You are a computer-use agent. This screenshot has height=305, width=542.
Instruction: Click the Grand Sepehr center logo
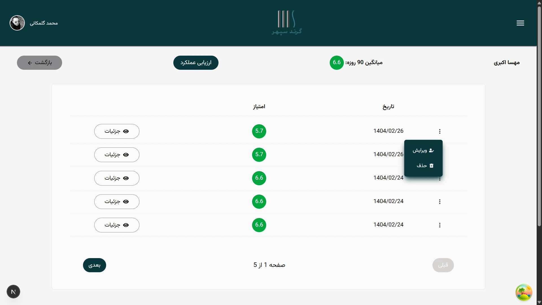click(x=287, y=23)
